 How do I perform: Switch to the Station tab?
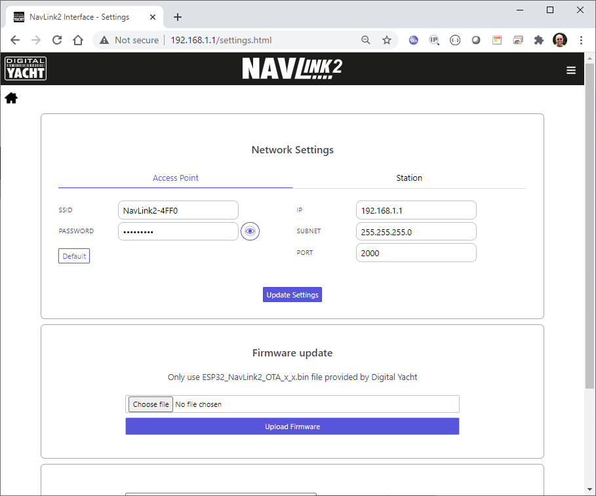(409, 178)
